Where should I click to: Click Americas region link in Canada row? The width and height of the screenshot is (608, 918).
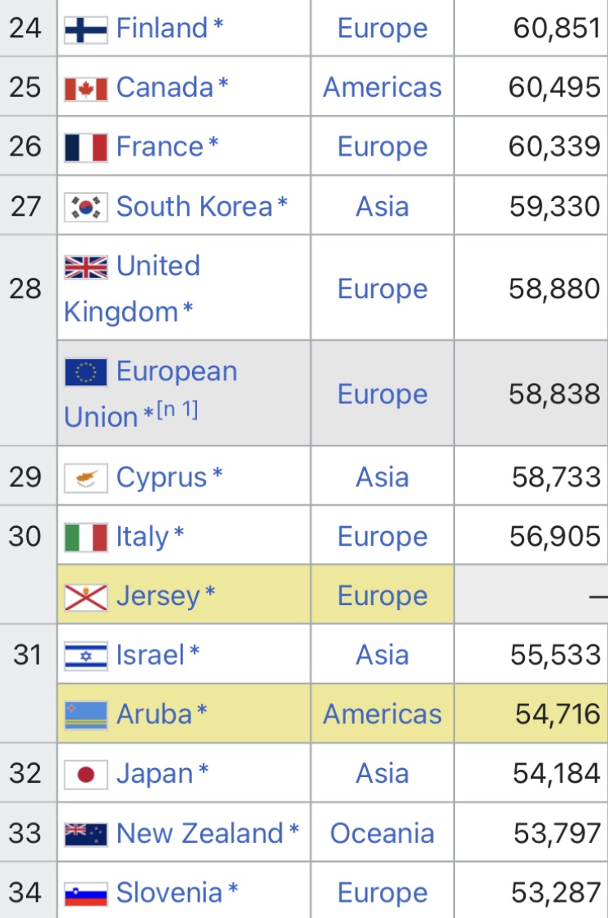(x=382, y=88)
